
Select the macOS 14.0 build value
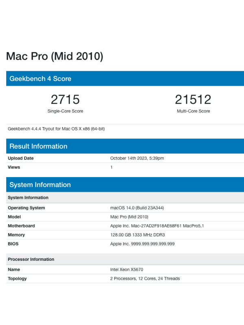(x=137, y=208)
